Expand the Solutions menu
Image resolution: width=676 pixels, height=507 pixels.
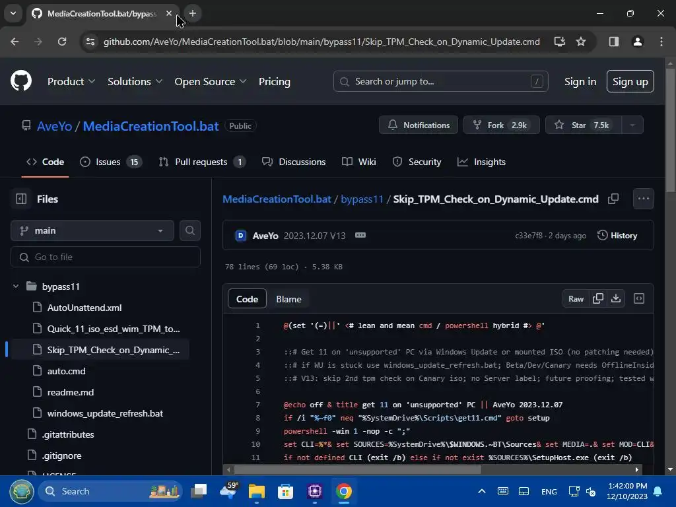[135, 81]
